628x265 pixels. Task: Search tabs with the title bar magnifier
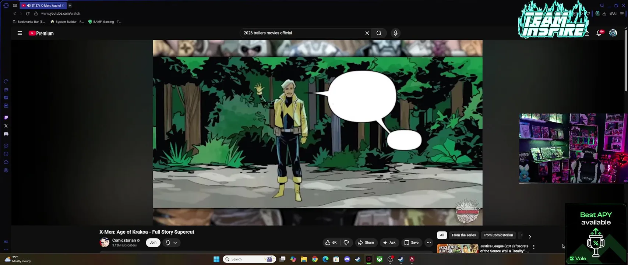point(602,6)
